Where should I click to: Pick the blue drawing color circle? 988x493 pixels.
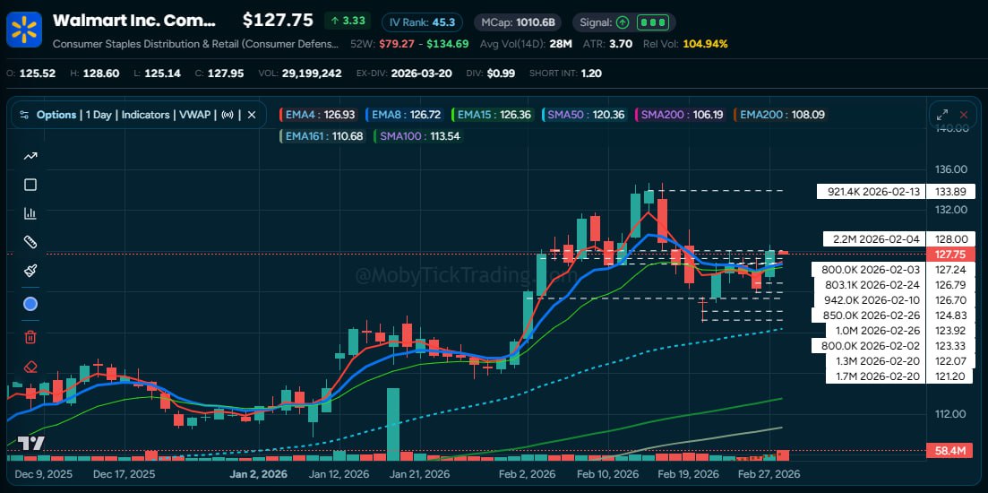(30, 305)
